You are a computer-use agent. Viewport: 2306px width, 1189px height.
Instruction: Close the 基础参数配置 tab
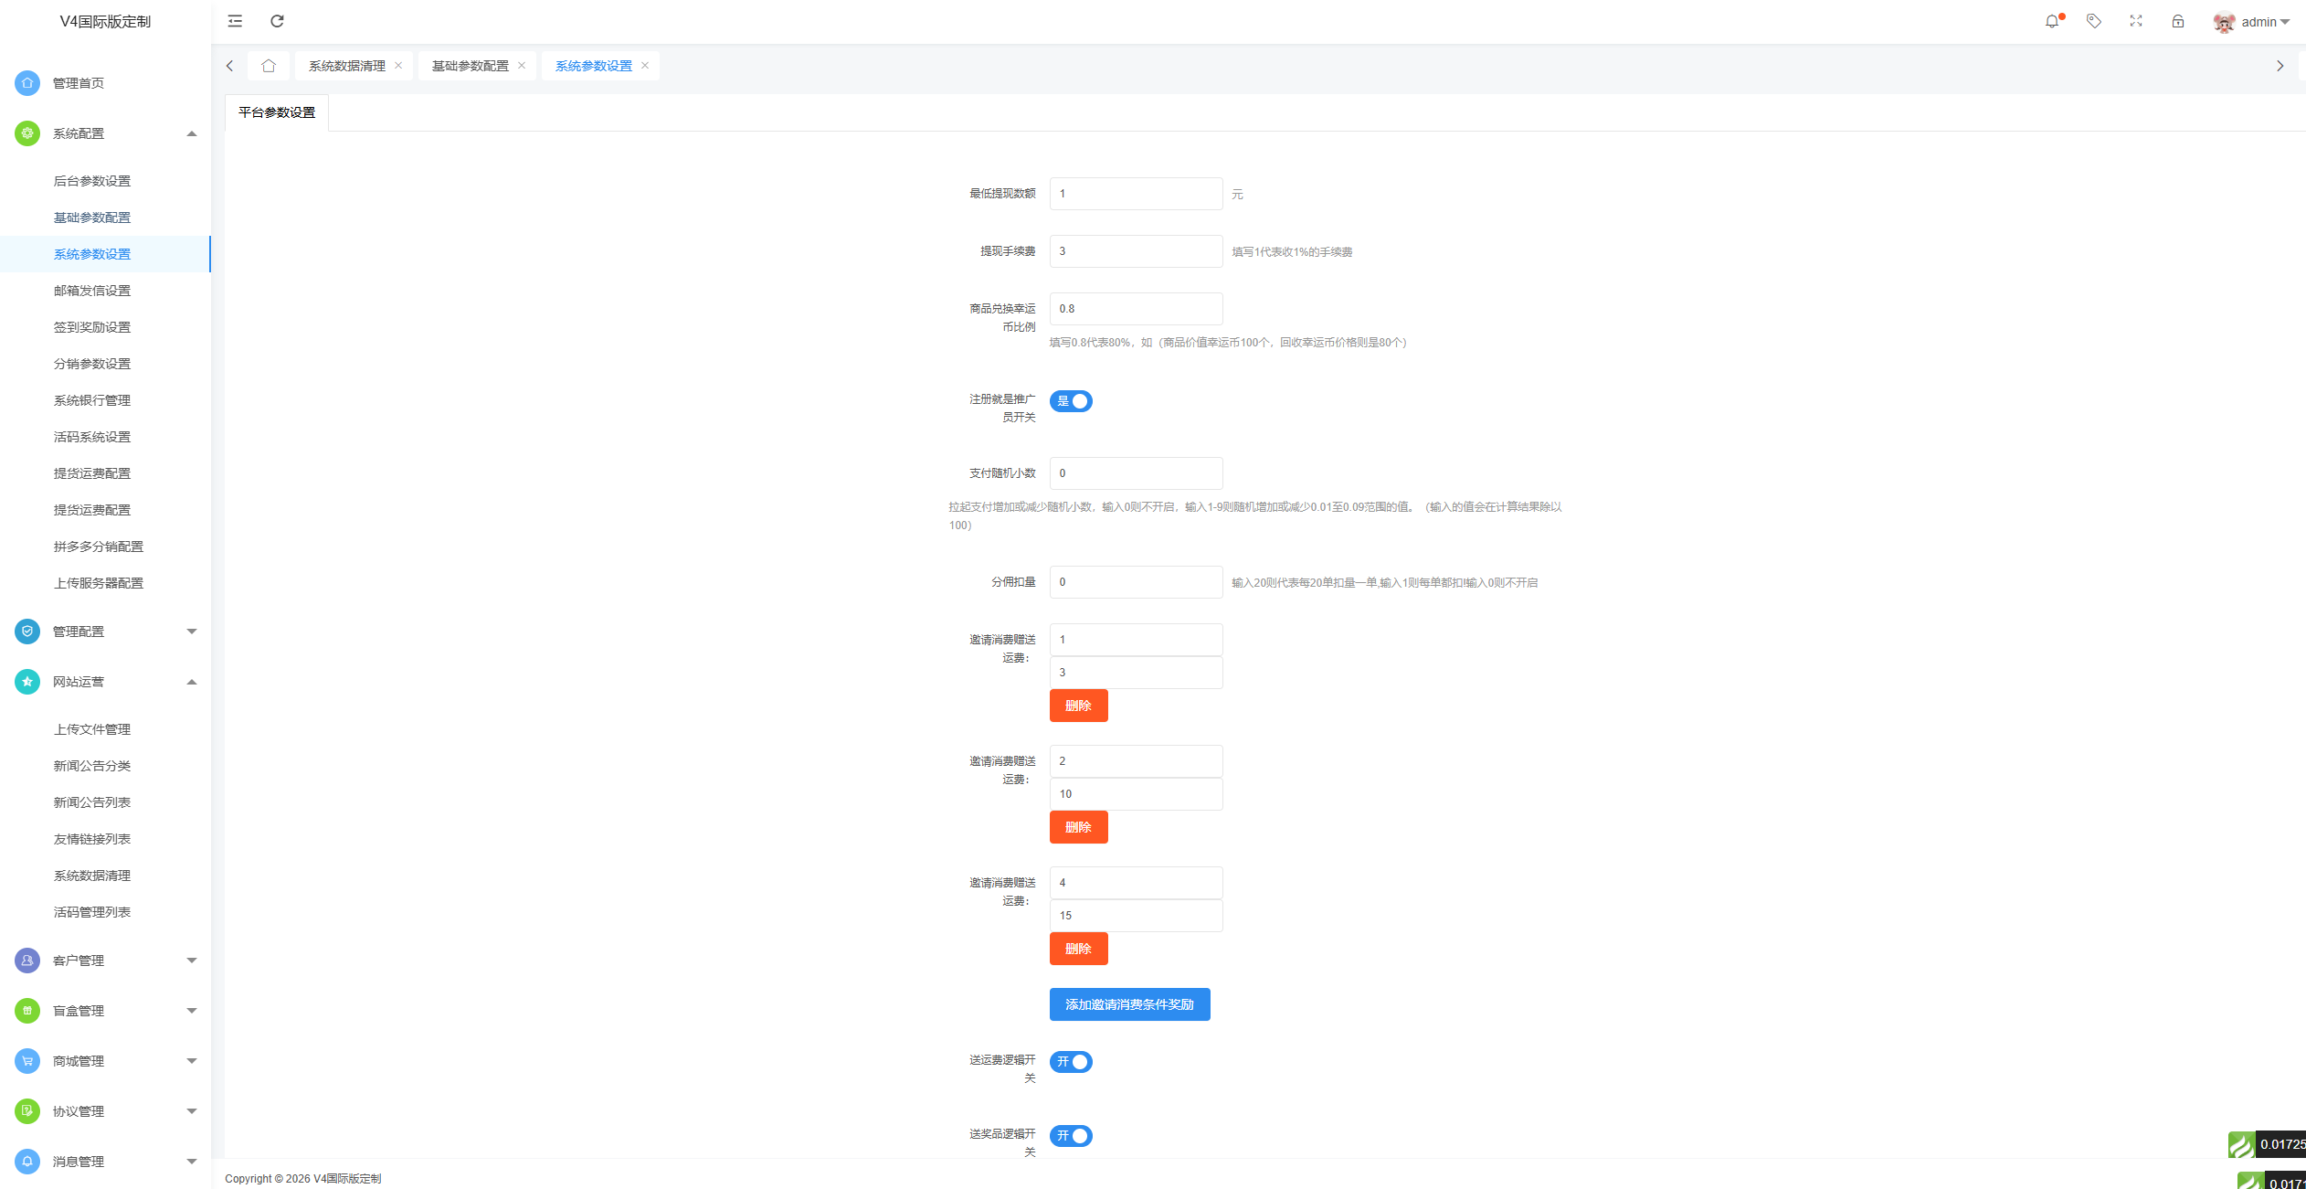(x=522, y=66)
